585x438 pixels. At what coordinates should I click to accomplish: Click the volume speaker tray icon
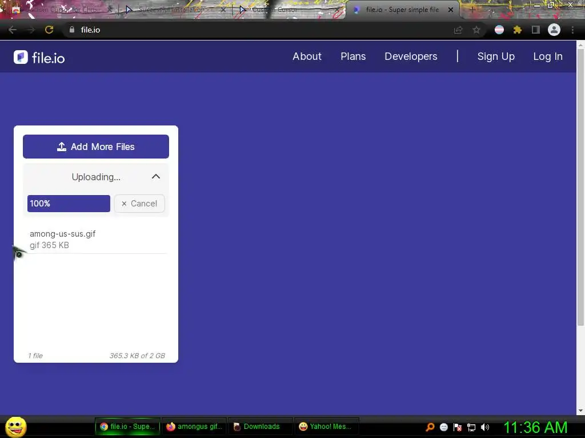pos(484,427)
